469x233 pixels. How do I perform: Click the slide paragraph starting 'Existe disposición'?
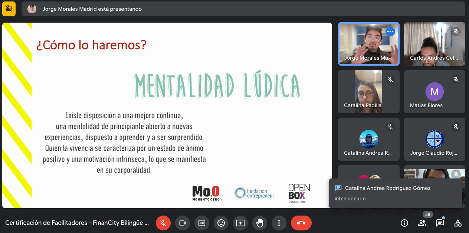click(x=124, y=142)
